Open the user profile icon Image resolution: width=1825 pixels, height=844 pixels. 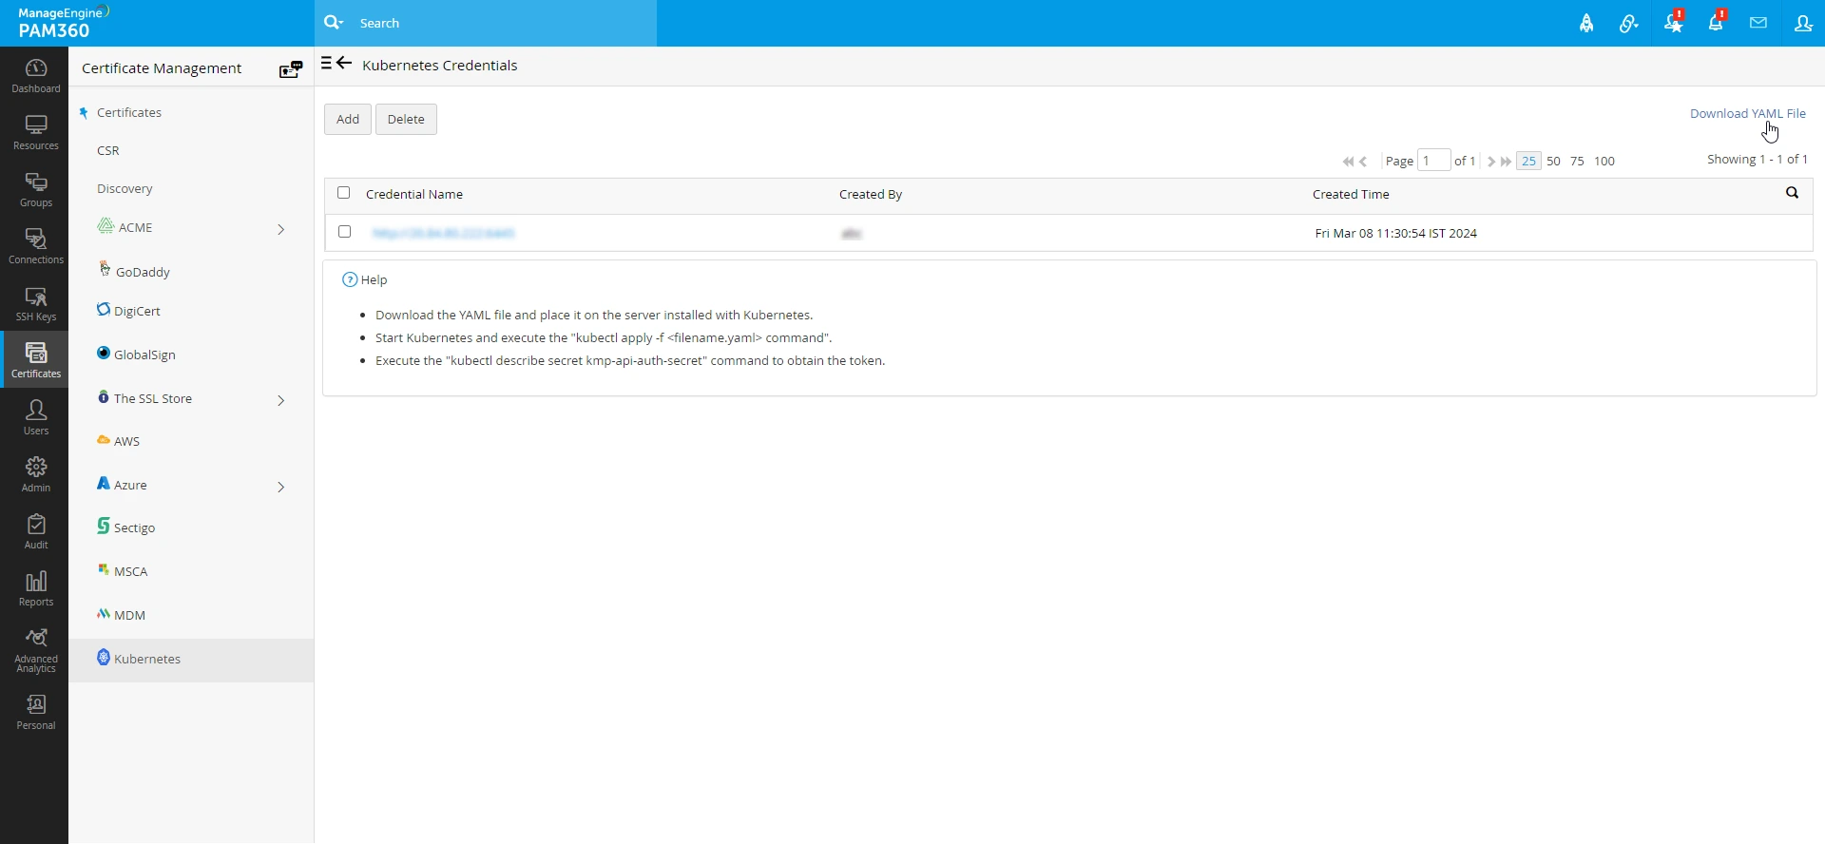tap(1803, 23)
